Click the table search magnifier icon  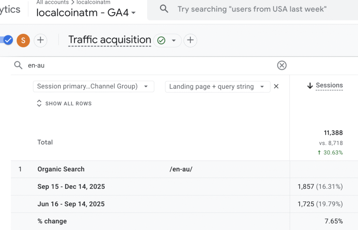(18, 65)
